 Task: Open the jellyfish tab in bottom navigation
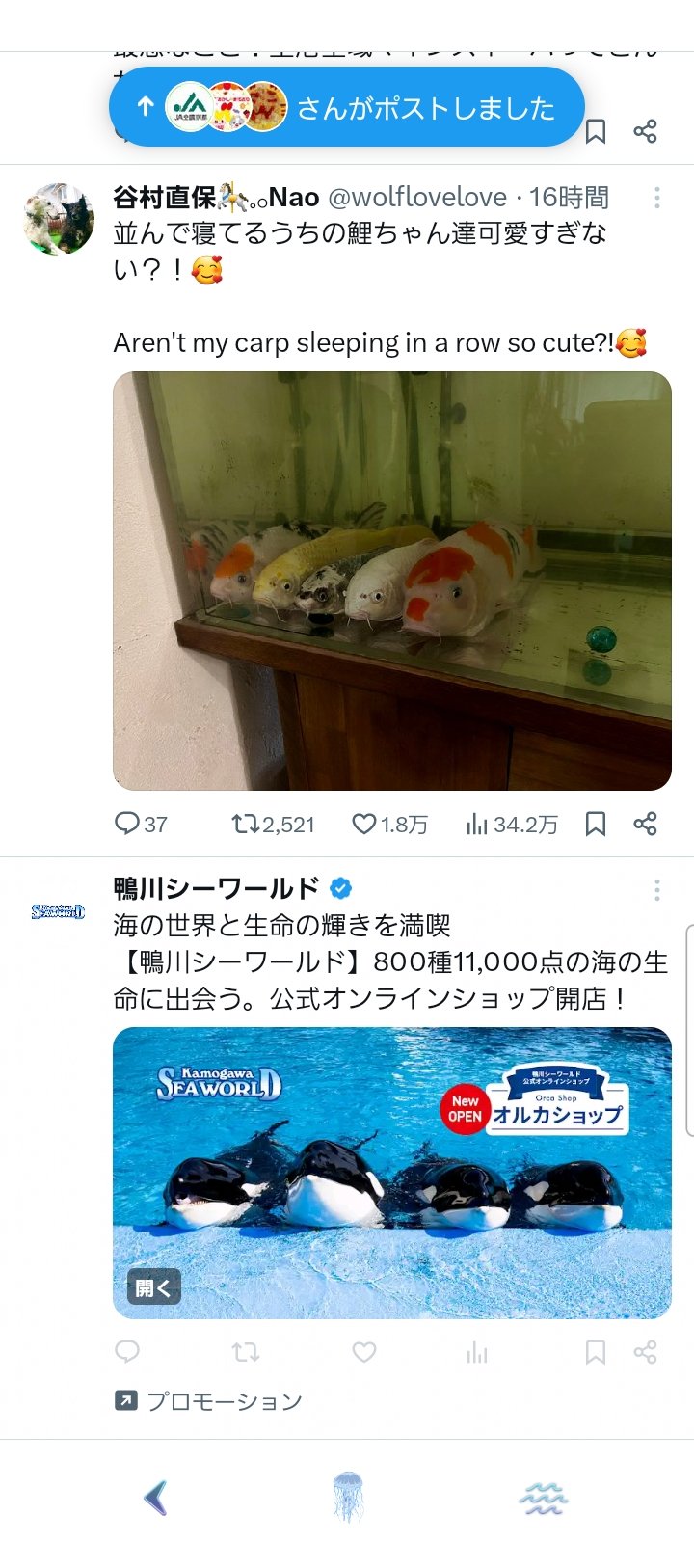[347, 1498]
